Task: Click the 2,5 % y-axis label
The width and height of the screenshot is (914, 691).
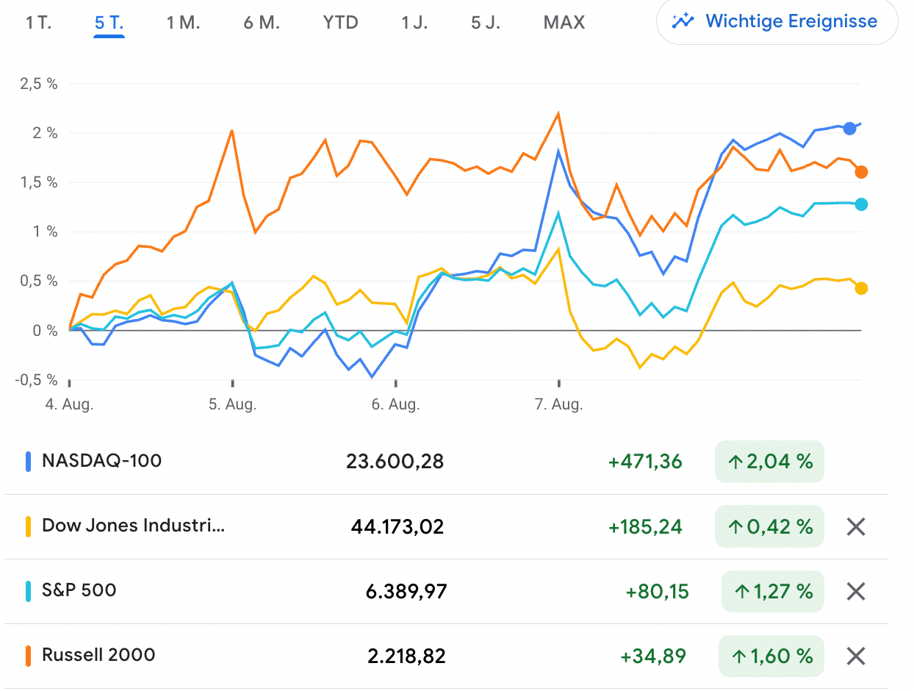Action: coord(39,84)
